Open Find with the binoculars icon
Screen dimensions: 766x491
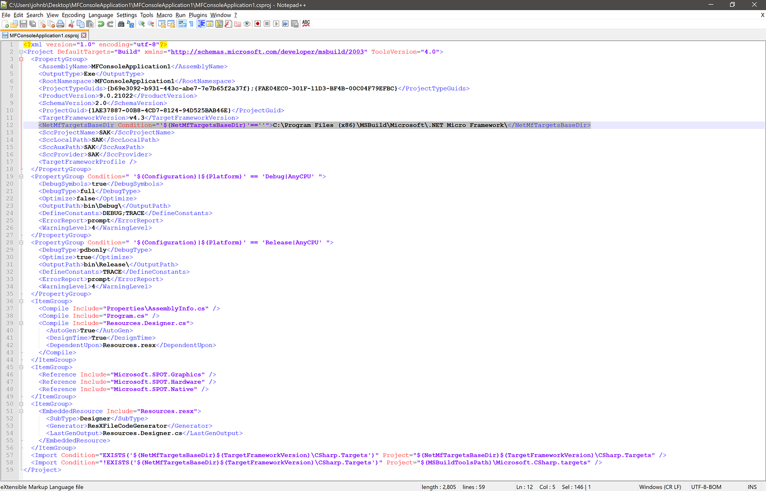click(x=121, y=24)
